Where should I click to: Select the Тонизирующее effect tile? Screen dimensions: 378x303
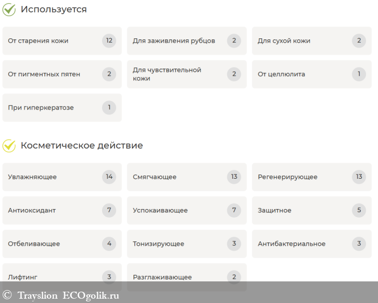(x=158, y=244)
